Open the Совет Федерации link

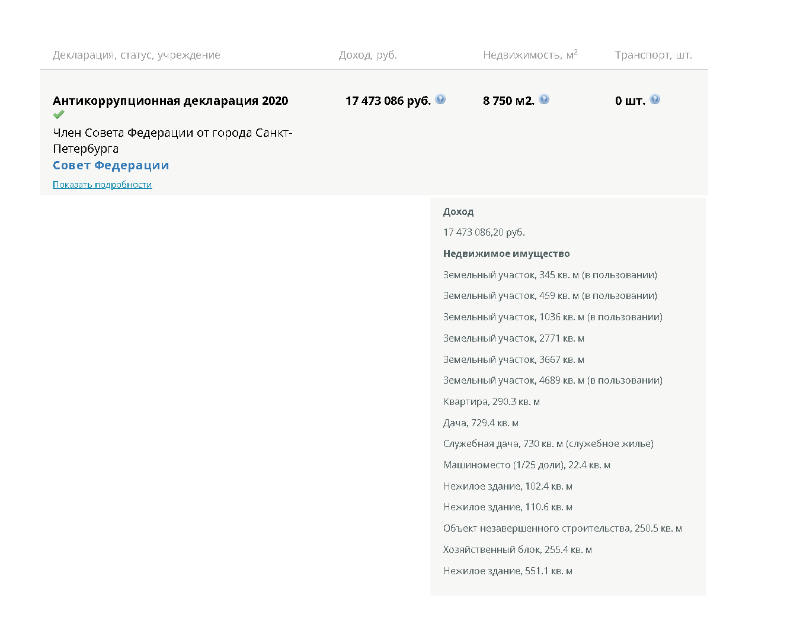tap(111, 165)
